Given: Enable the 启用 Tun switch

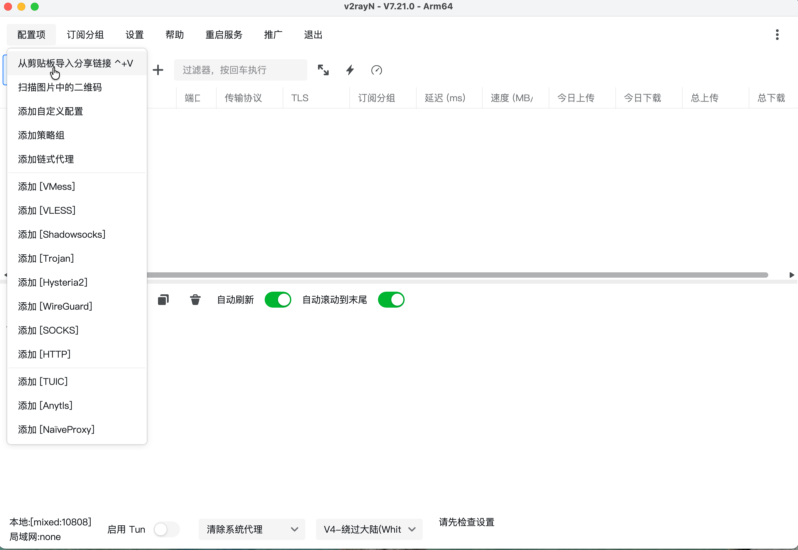Looking at the screenshot, I should coord(167,529).
